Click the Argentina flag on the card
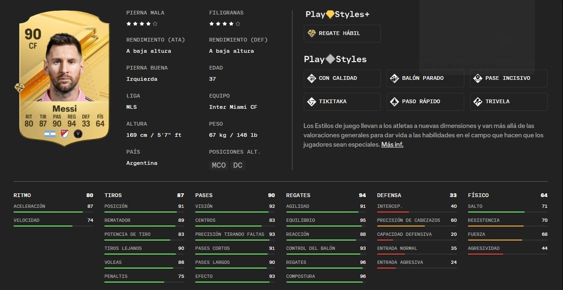This screenshot has width=563, height=290. [50, 134]
